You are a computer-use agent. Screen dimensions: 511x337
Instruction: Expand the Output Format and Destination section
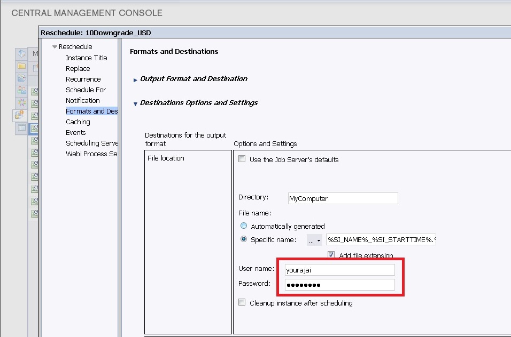(x=135, y=78)
